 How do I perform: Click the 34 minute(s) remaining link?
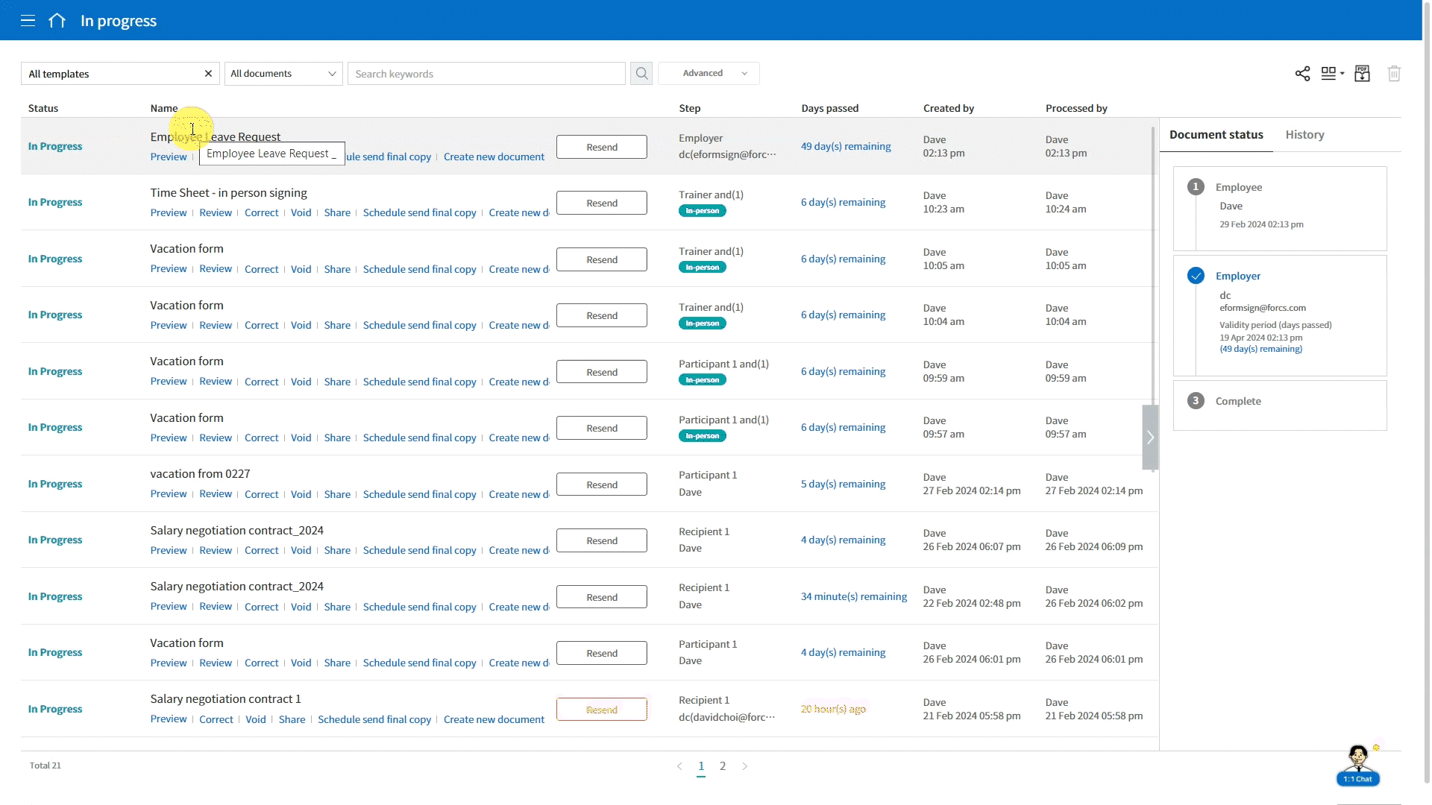tap(854, 597)
